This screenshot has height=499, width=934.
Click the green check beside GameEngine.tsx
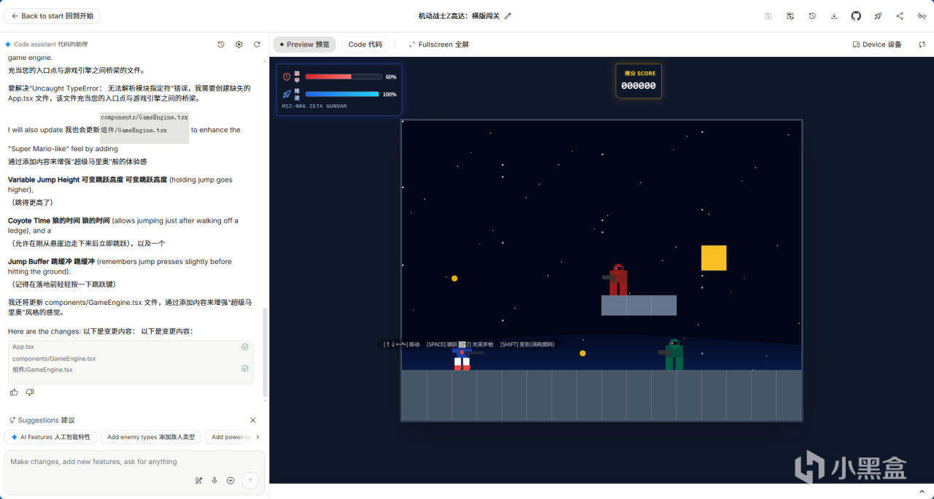point(245,368)
